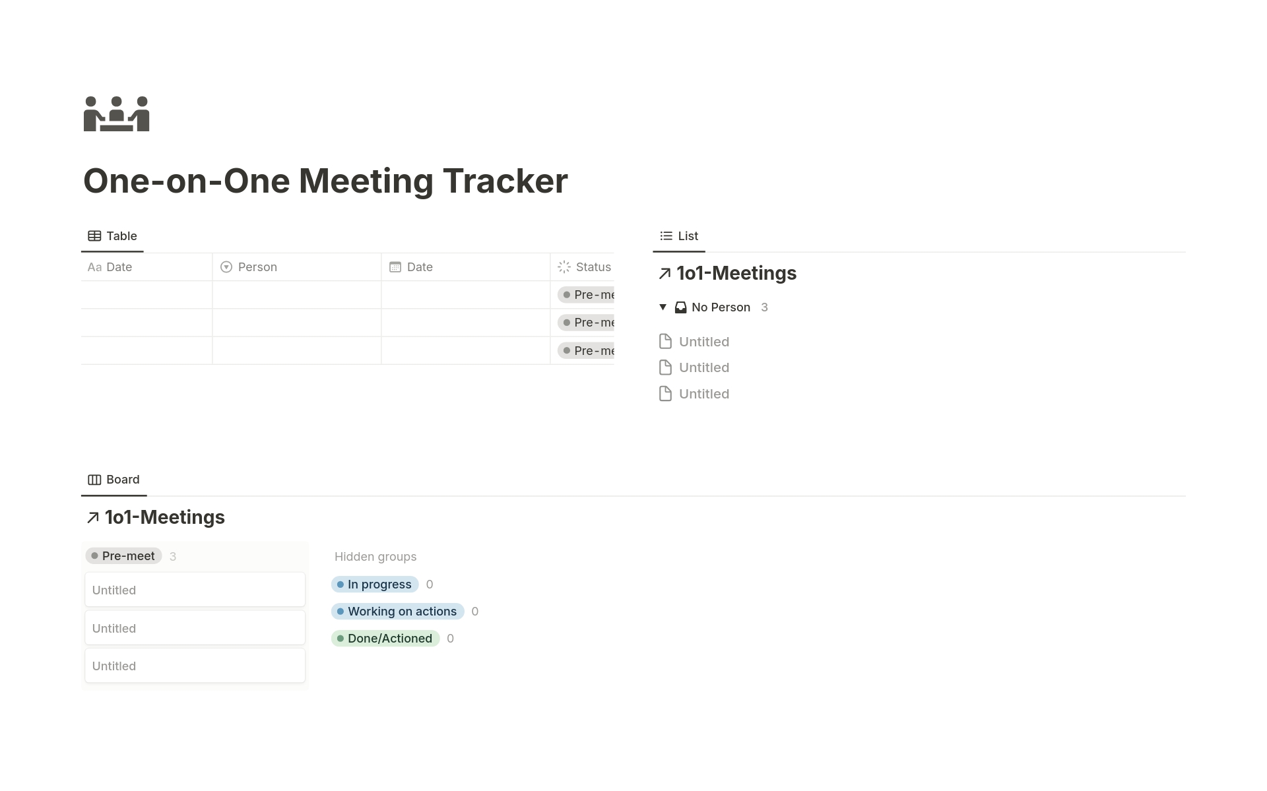Click the List view icon

(x=666, y=236)
